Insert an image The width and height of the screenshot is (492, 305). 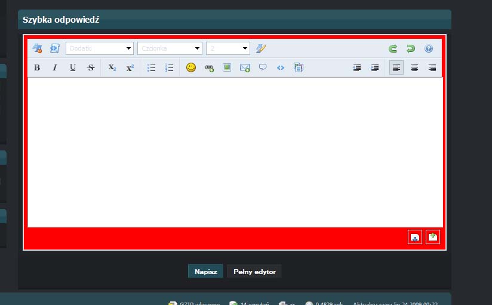(226, 68)
